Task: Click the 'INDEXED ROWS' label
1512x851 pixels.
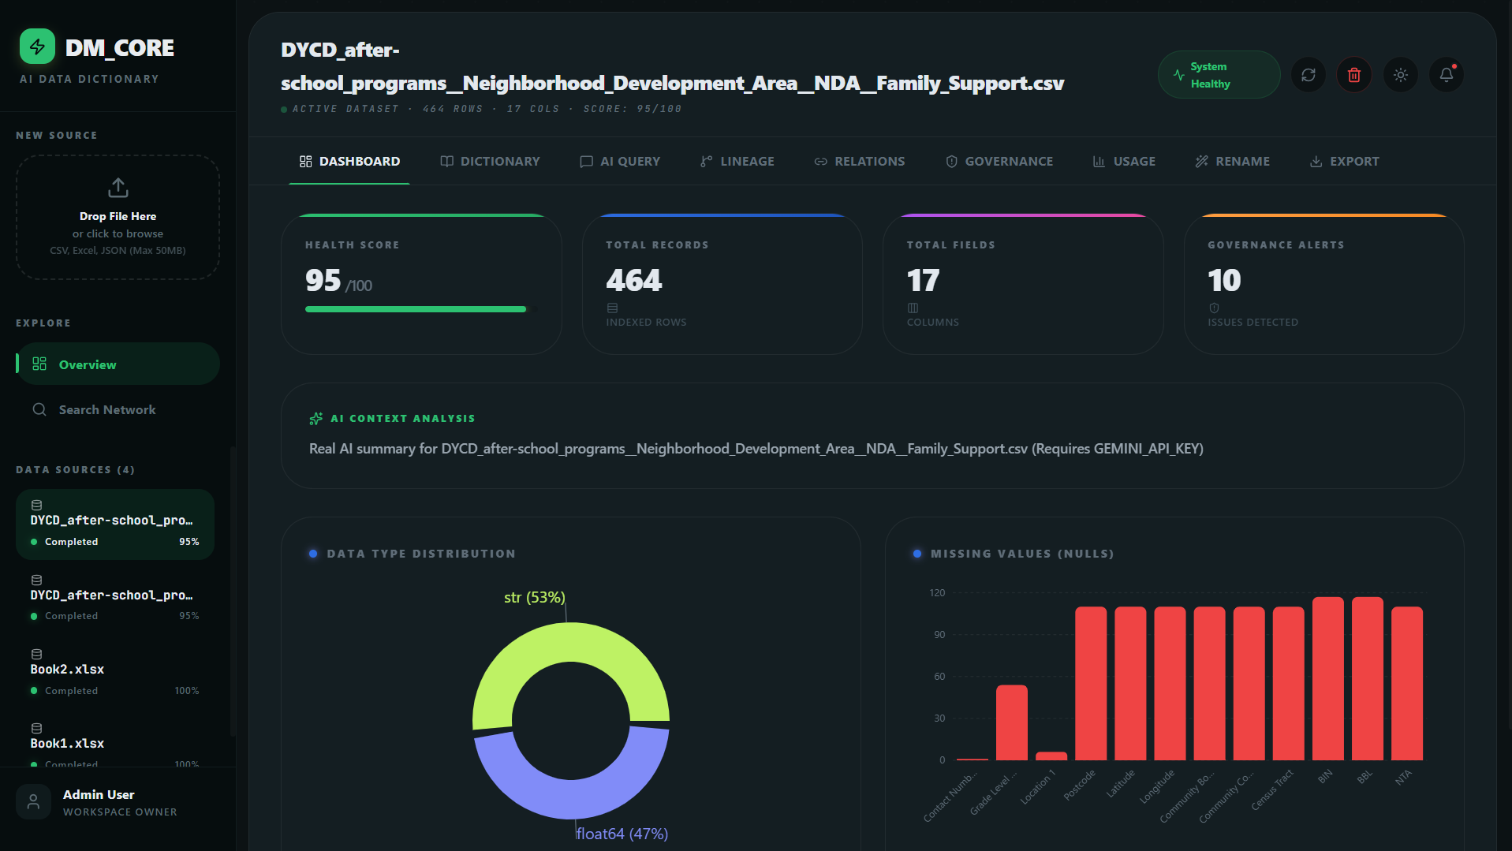Action: [646, 323]
